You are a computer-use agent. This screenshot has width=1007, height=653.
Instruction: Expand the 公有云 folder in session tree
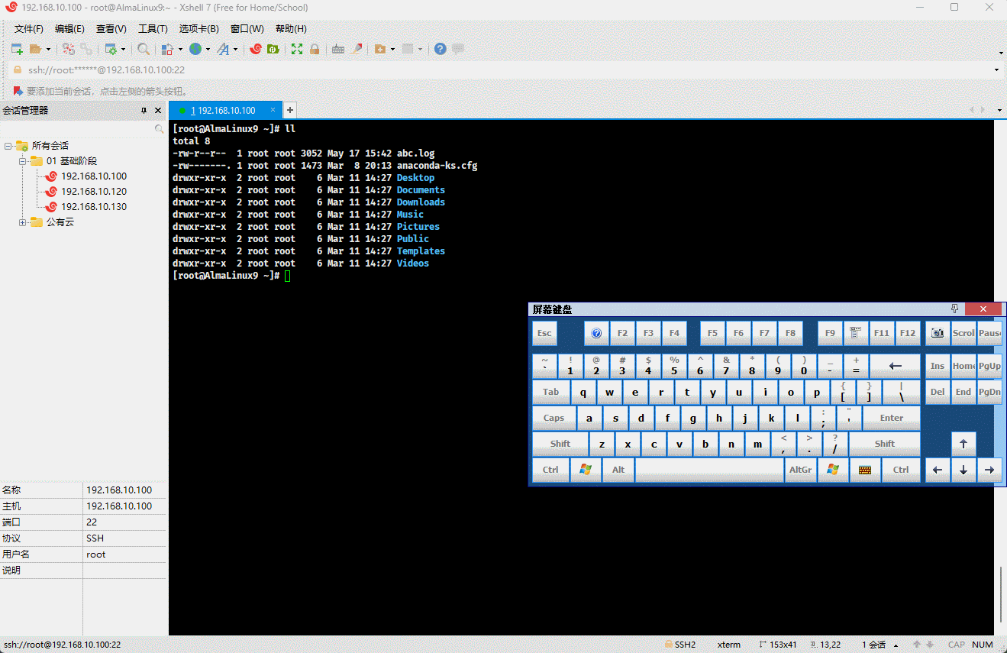(x=23, y=222)
